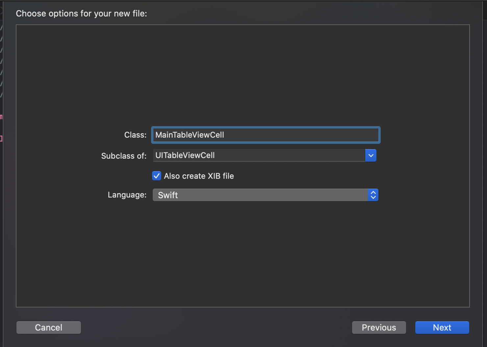Click the up-down chevrons on Language selector
Image resolution: width=487 pixels, height=347 pixels.
(x=373, y=195)
